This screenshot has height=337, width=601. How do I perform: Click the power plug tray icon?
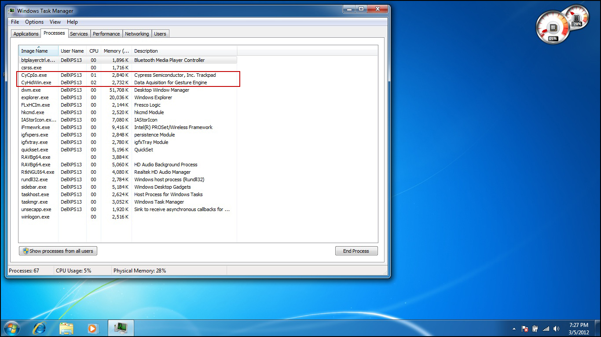click(535, 328)
